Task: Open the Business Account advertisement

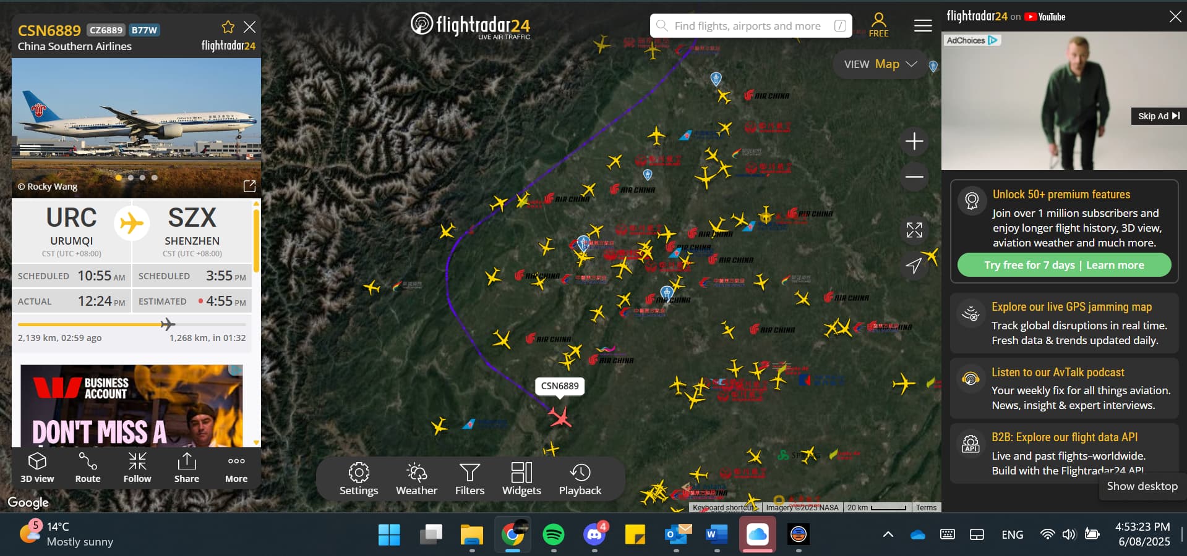Action: point(132,405)
